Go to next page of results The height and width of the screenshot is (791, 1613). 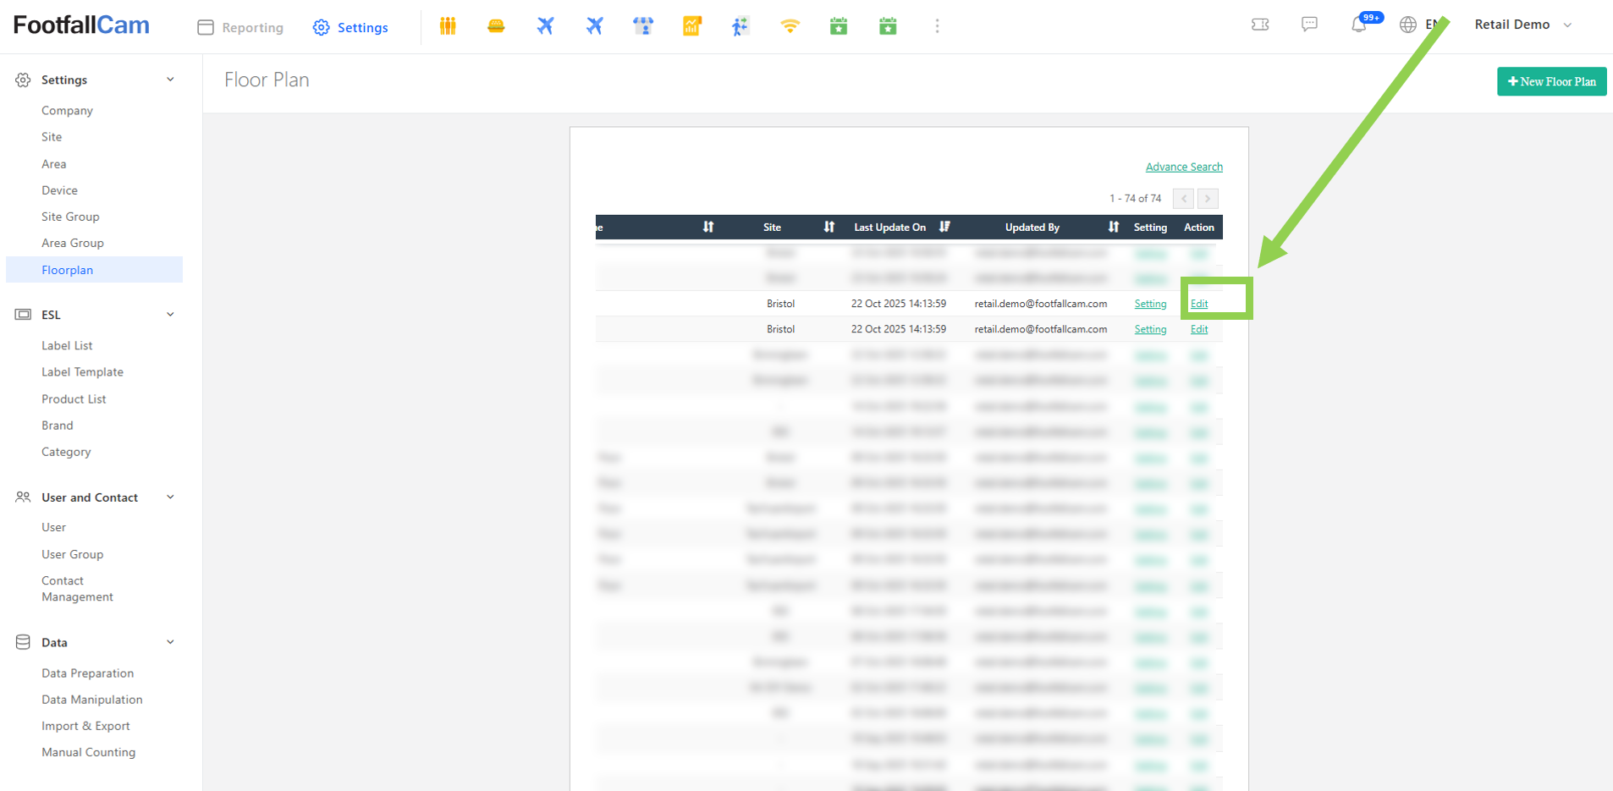pyautogui.click(x=1208, y=198)
